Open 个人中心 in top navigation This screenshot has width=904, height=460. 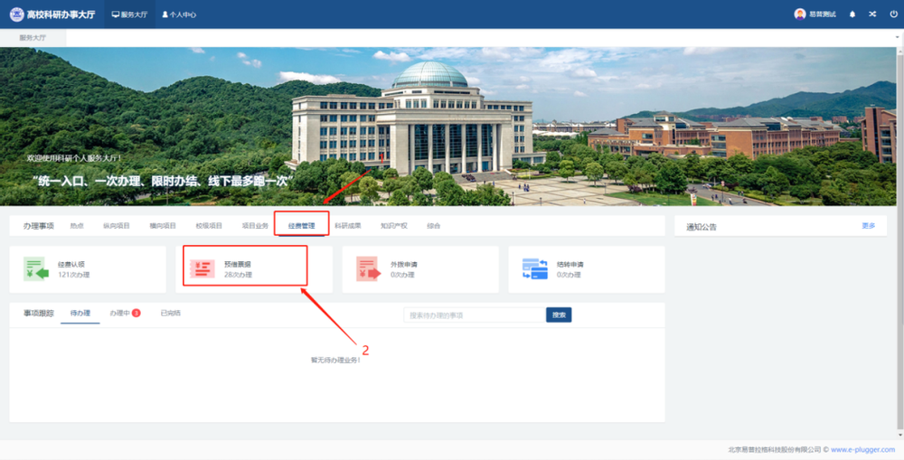click(x=179, y=14)
